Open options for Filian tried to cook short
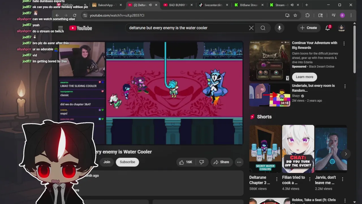The height and width of the screenshot is (204, 362). point(310,179)
